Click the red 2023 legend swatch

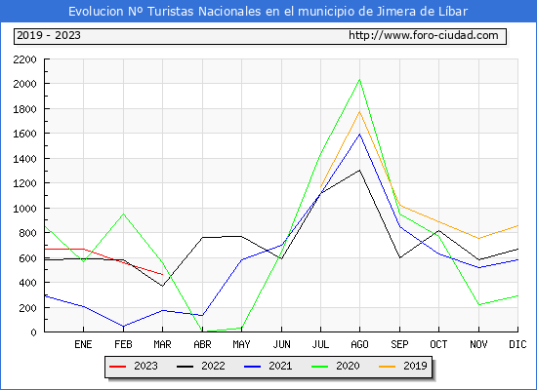coord(118,367)
